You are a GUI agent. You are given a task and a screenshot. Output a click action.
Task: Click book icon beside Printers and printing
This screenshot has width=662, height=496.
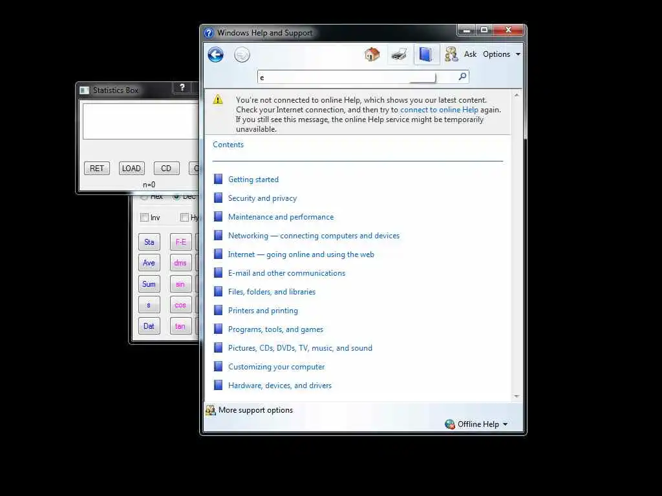(x=218, y=311)
